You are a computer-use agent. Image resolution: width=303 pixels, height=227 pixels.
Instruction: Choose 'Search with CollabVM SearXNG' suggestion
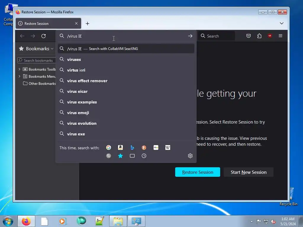126,49
